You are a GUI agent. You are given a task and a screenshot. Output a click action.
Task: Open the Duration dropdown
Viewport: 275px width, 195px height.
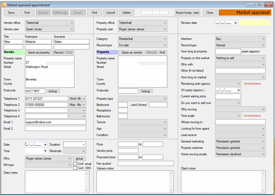point(75,144)
